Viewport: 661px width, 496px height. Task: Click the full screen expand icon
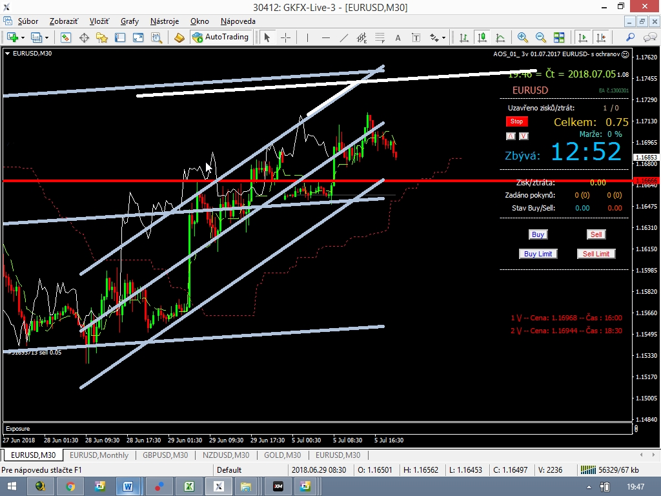pyautogui.click(x=138, y=37)
